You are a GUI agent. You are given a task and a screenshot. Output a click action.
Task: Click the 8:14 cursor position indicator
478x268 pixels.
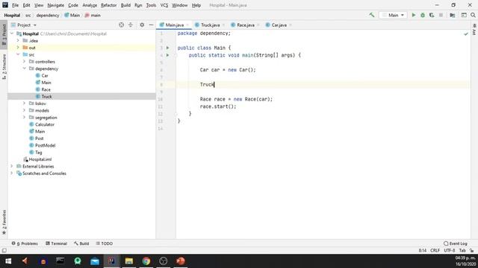point(423,250)
